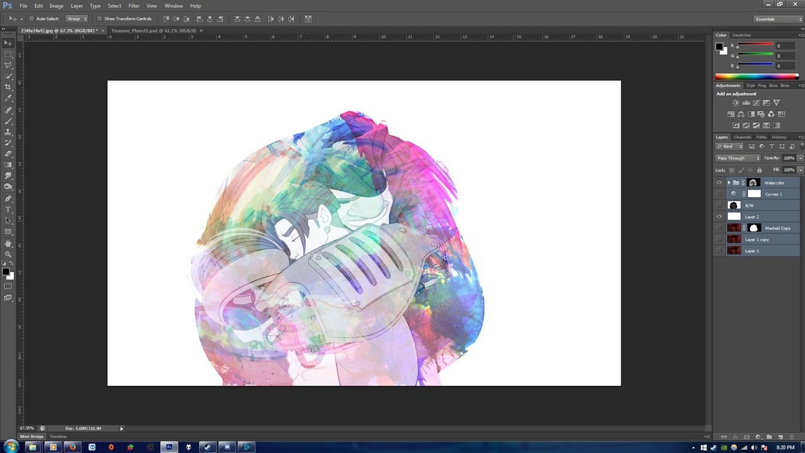Select the Crop tool
The width and height of the screenshot is (805, 453).
pos(8,87)
